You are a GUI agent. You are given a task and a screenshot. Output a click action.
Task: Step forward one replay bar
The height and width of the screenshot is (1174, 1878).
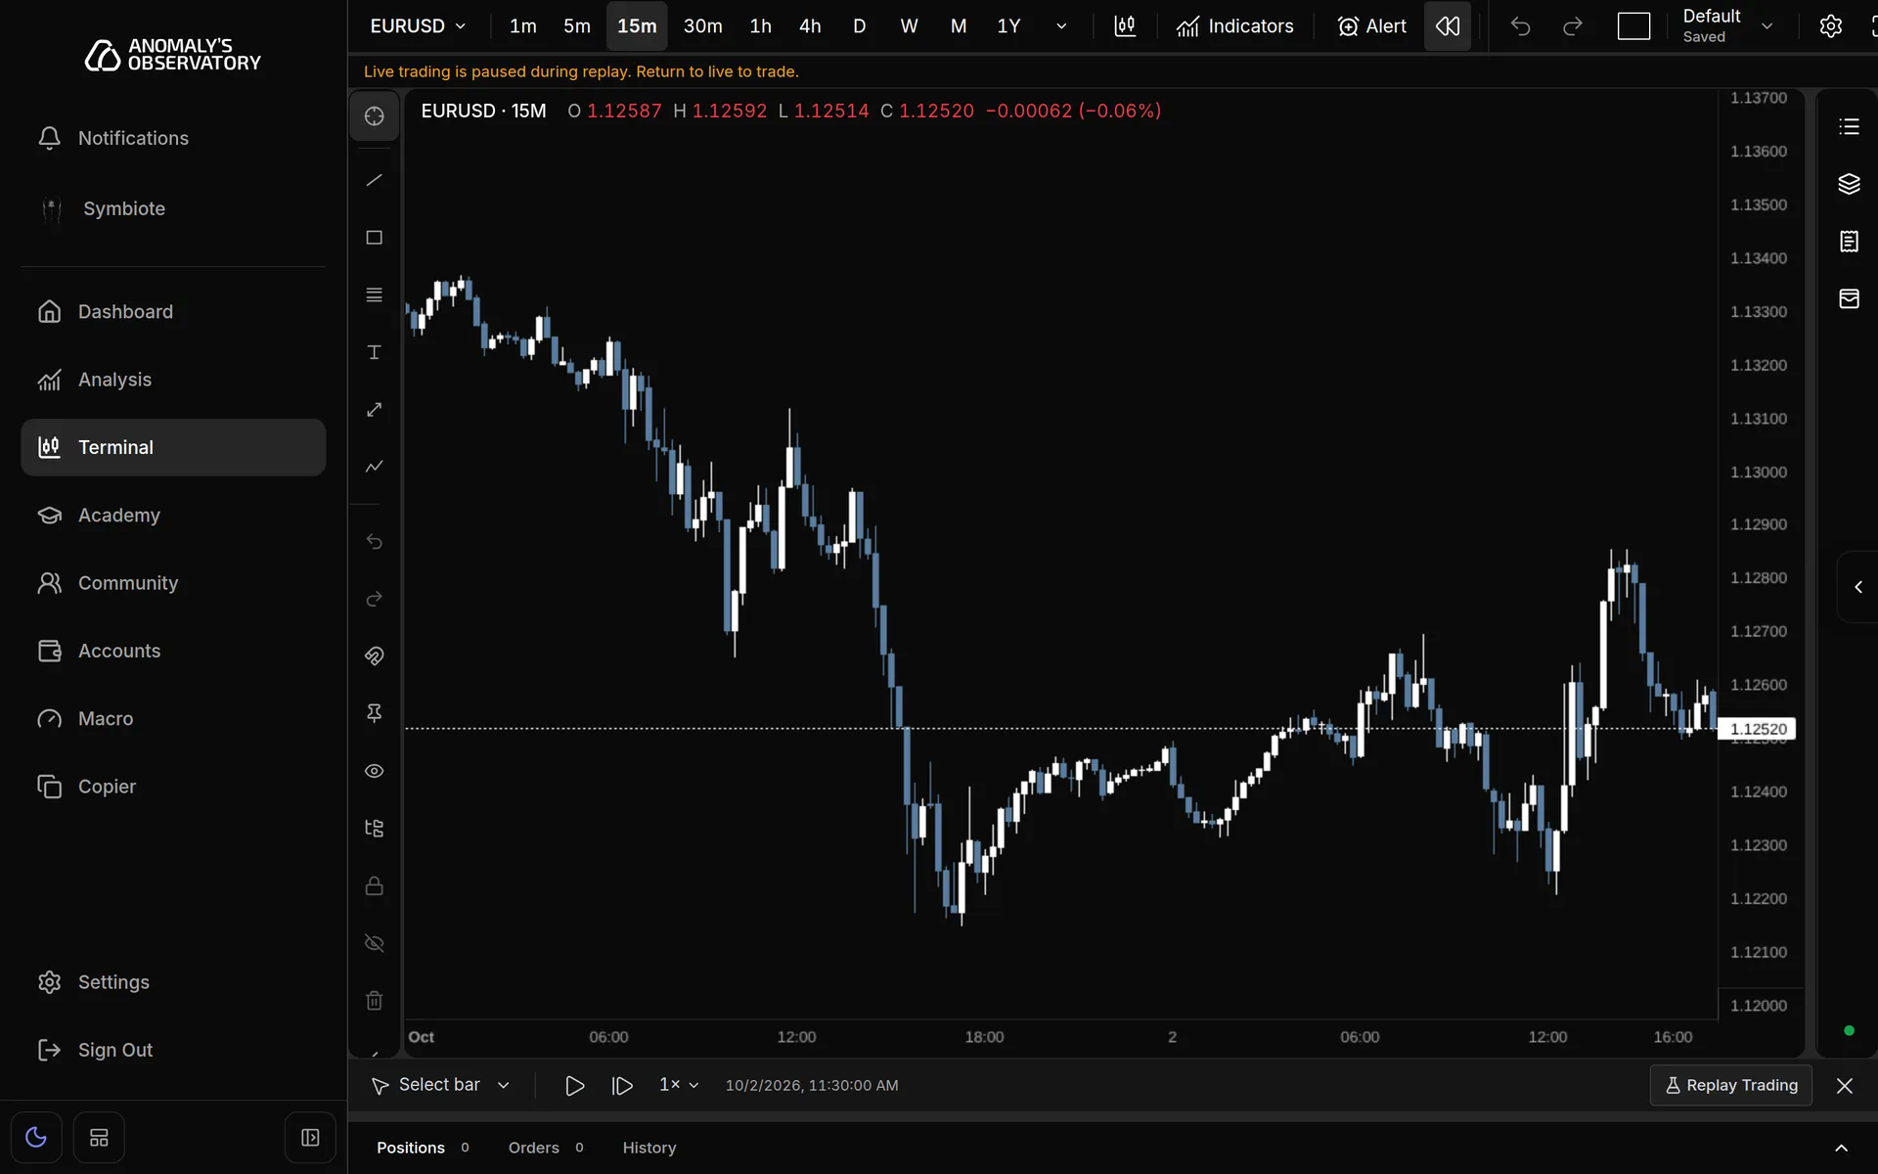622,1086
